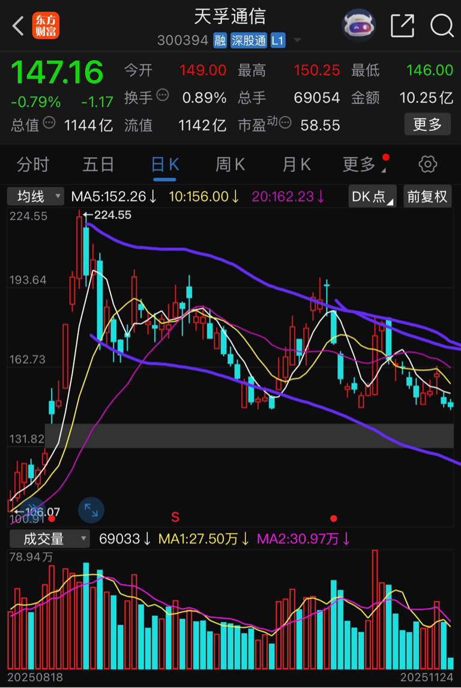Tap the latest volume bar at right end

click(450, 663)
